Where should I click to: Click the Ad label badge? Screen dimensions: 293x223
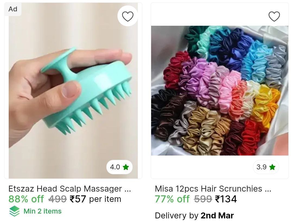click(13, 9)
